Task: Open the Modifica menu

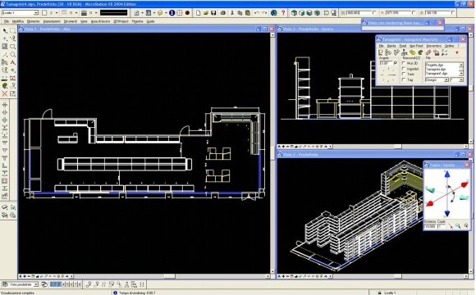Action: pyautogui.click(x=18, y=21)
